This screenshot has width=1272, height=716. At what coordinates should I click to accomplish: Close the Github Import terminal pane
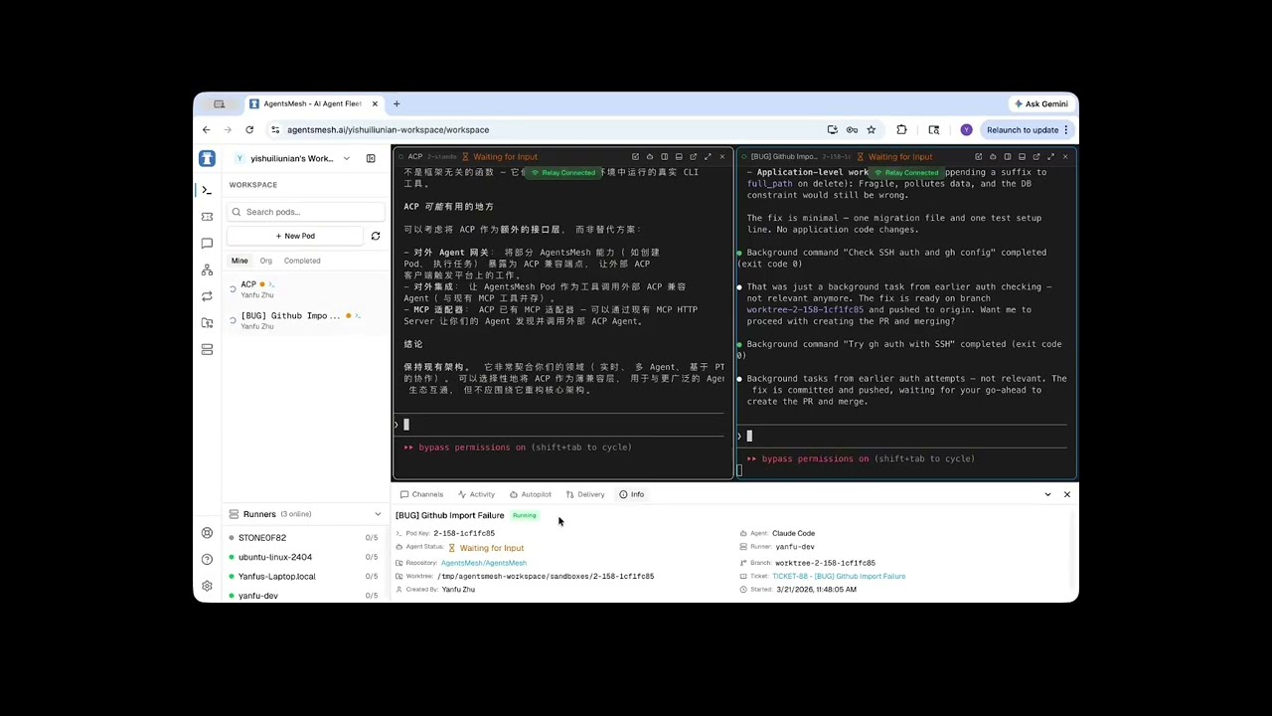tap(1065, 156)
